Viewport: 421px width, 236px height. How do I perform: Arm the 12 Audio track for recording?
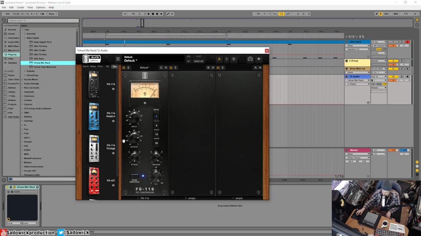coord(408,76)
